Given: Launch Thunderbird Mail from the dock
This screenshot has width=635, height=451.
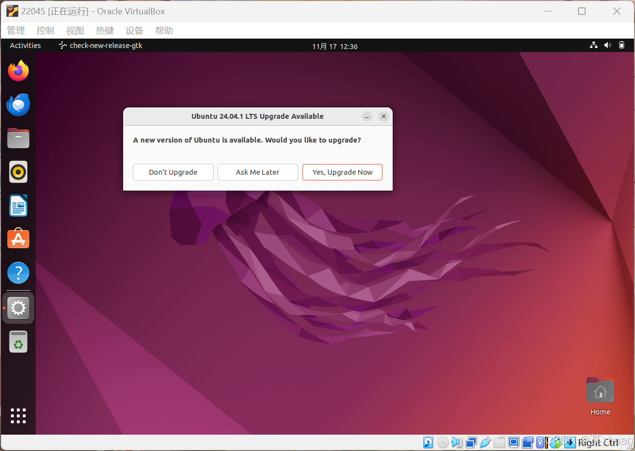Looking at the screenshot, I should pyautogui.click(x=18, y=104).
